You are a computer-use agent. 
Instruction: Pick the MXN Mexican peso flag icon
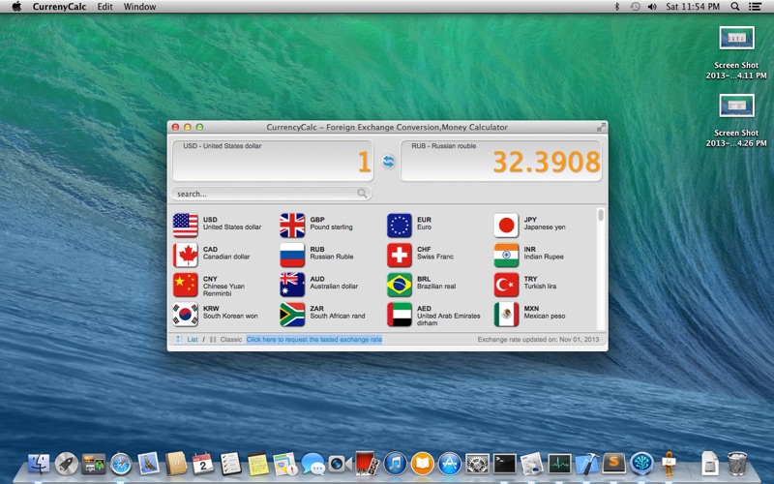pyautogui.click(x=506, y=314)
